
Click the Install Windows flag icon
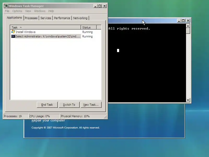click(x=13, y=32)
